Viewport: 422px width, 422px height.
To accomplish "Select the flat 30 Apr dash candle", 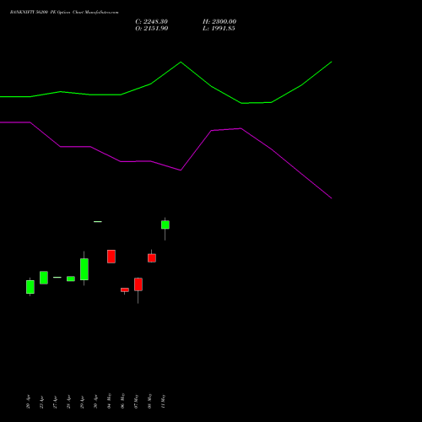I will (98, 222).
